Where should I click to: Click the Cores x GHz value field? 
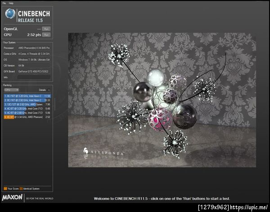[34, 54]
